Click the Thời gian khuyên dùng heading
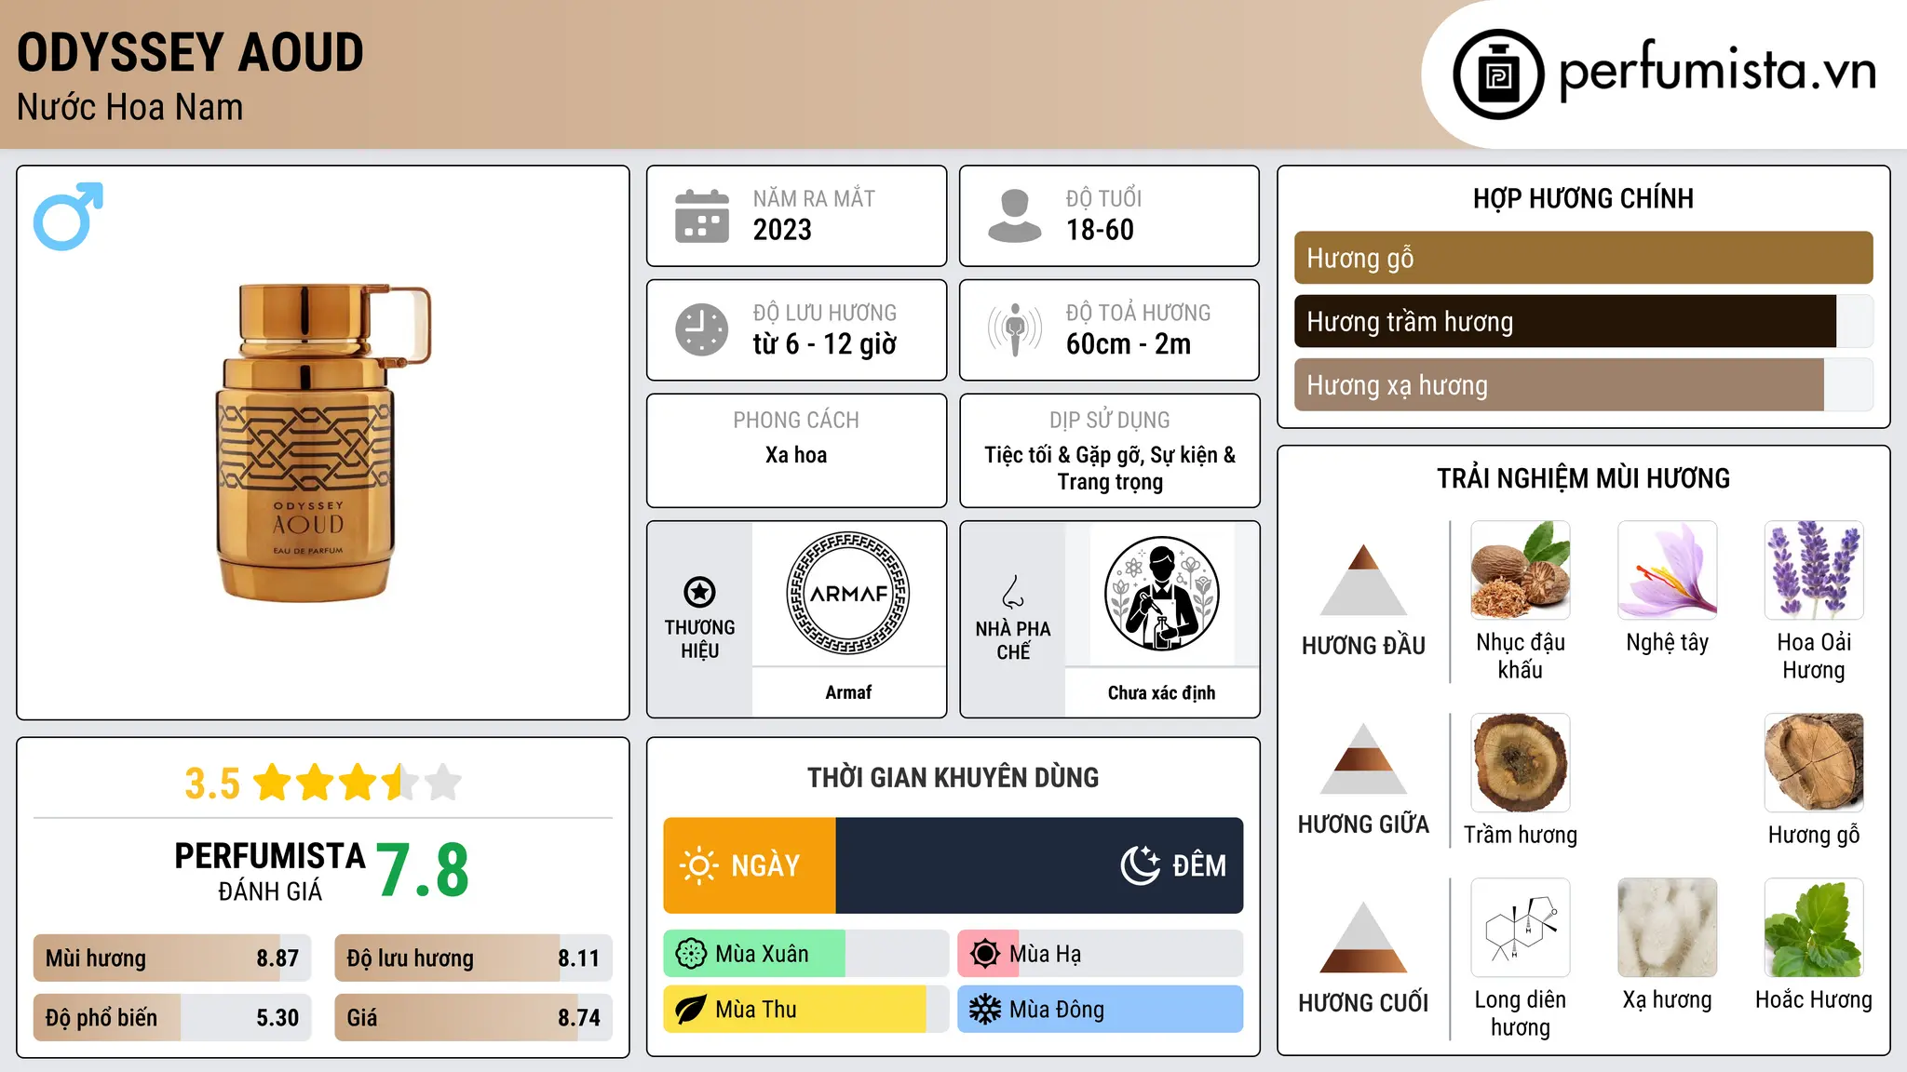Image resolution: width=1907 pixels, height=1072 pixels. coord(953,777)
